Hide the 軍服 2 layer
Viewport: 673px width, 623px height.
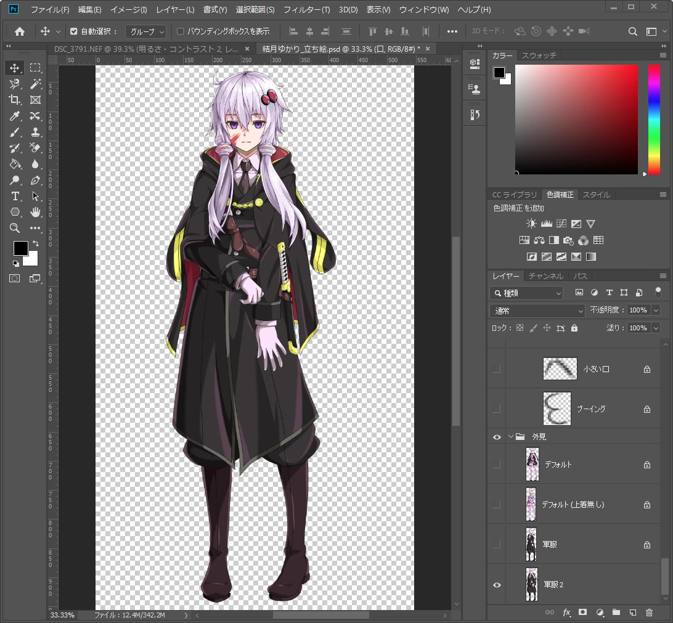497,585
